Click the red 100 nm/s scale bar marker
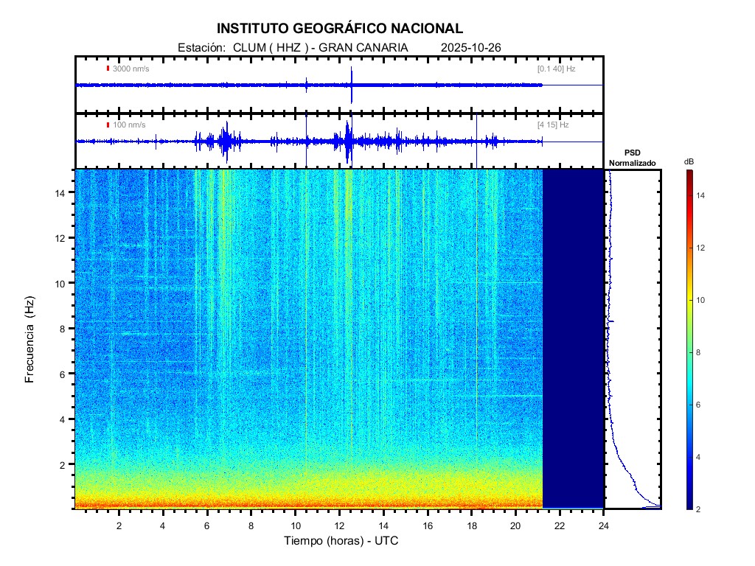 [108, 125]
